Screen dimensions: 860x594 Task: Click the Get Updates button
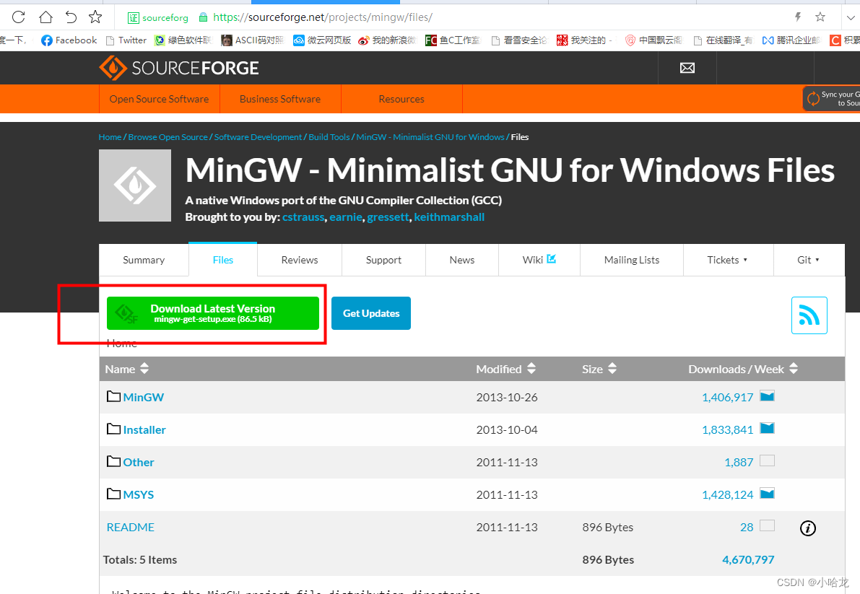[370, 313]
